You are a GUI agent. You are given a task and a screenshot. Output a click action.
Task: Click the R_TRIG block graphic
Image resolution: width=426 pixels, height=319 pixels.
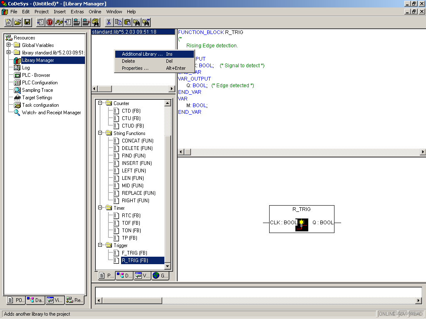click(302, 219)
